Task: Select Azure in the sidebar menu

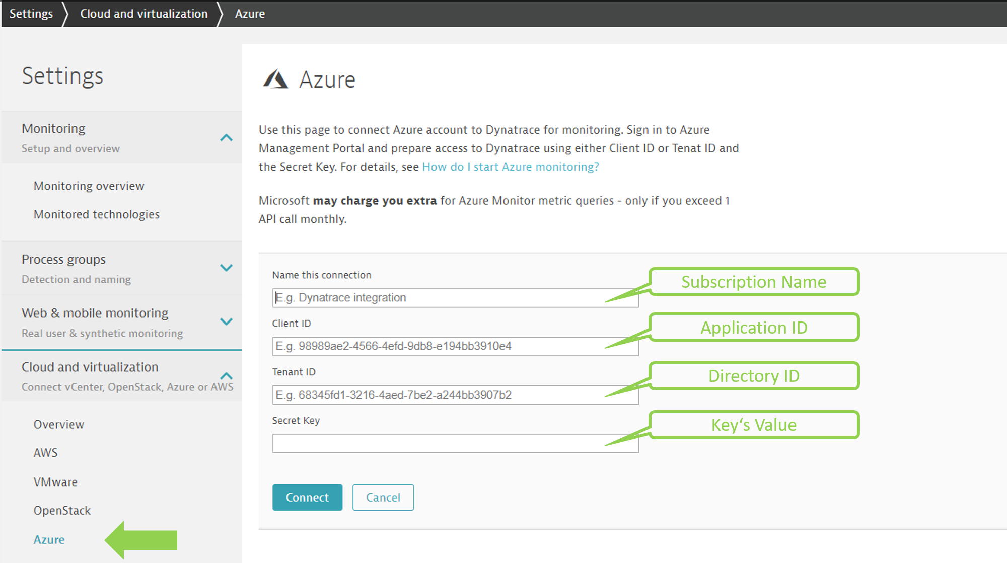Action: pos(49,540)
